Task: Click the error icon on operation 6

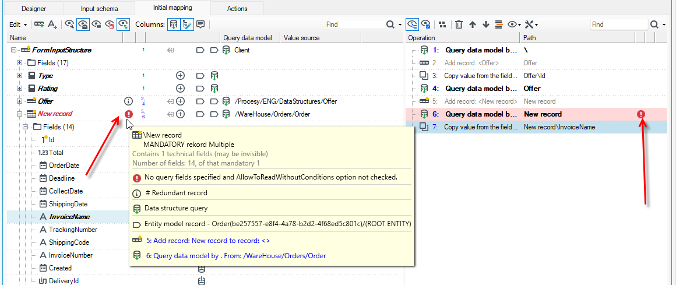Action: (641, 114)
